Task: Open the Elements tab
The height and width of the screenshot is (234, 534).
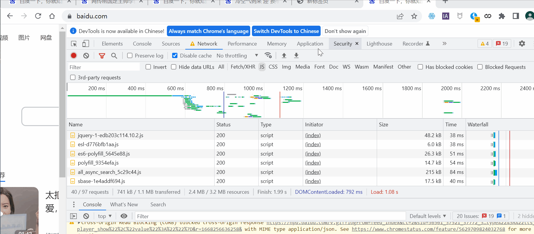Action: pyautogui.click(x=112, y=43)
